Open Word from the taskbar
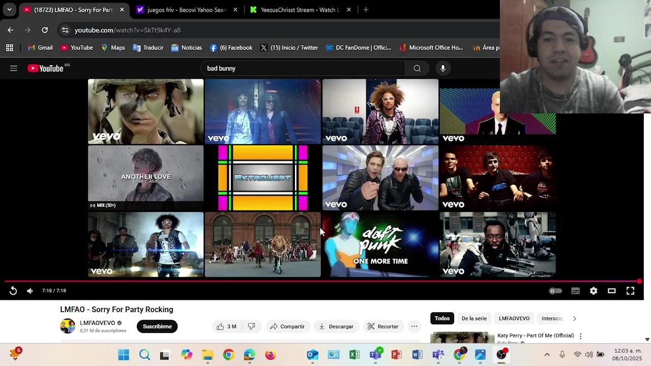 point(417,355)
